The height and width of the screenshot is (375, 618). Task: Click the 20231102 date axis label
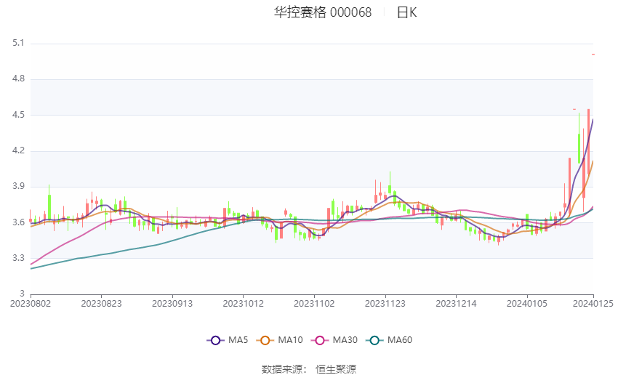[x=314, y=304]
